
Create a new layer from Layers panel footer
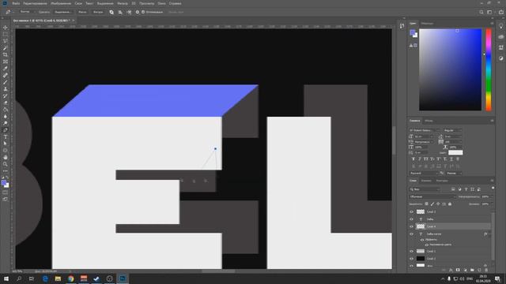(479, 270)
